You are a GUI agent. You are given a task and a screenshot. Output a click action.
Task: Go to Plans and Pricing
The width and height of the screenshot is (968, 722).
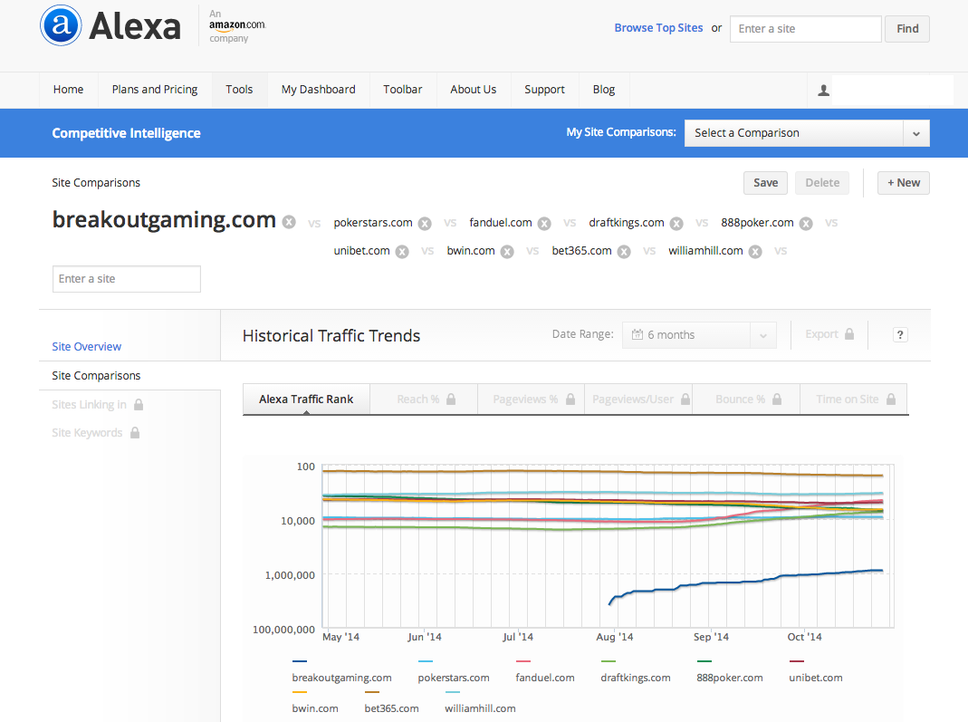(x=154, y=90)
